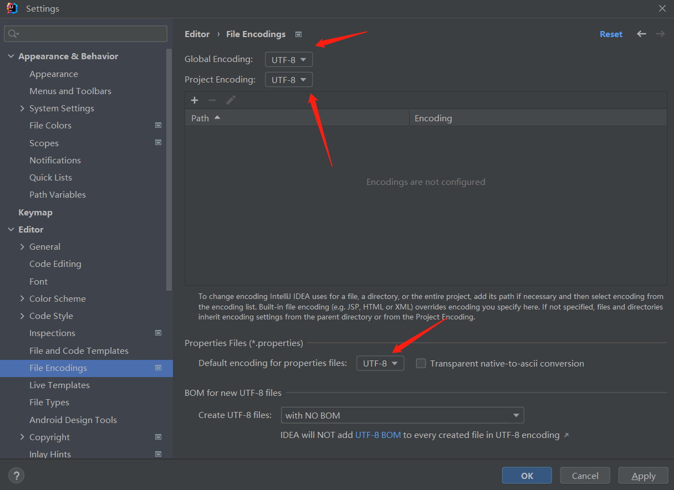Image resolution: width=674 pixels, height=490 pixels.
Task: Click the project icon on File Encodings row
Action: [x=159, y=368]
